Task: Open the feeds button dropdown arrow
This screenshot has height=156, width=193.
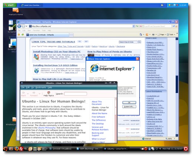Action: pyautogui.click(x=150, y=34)
